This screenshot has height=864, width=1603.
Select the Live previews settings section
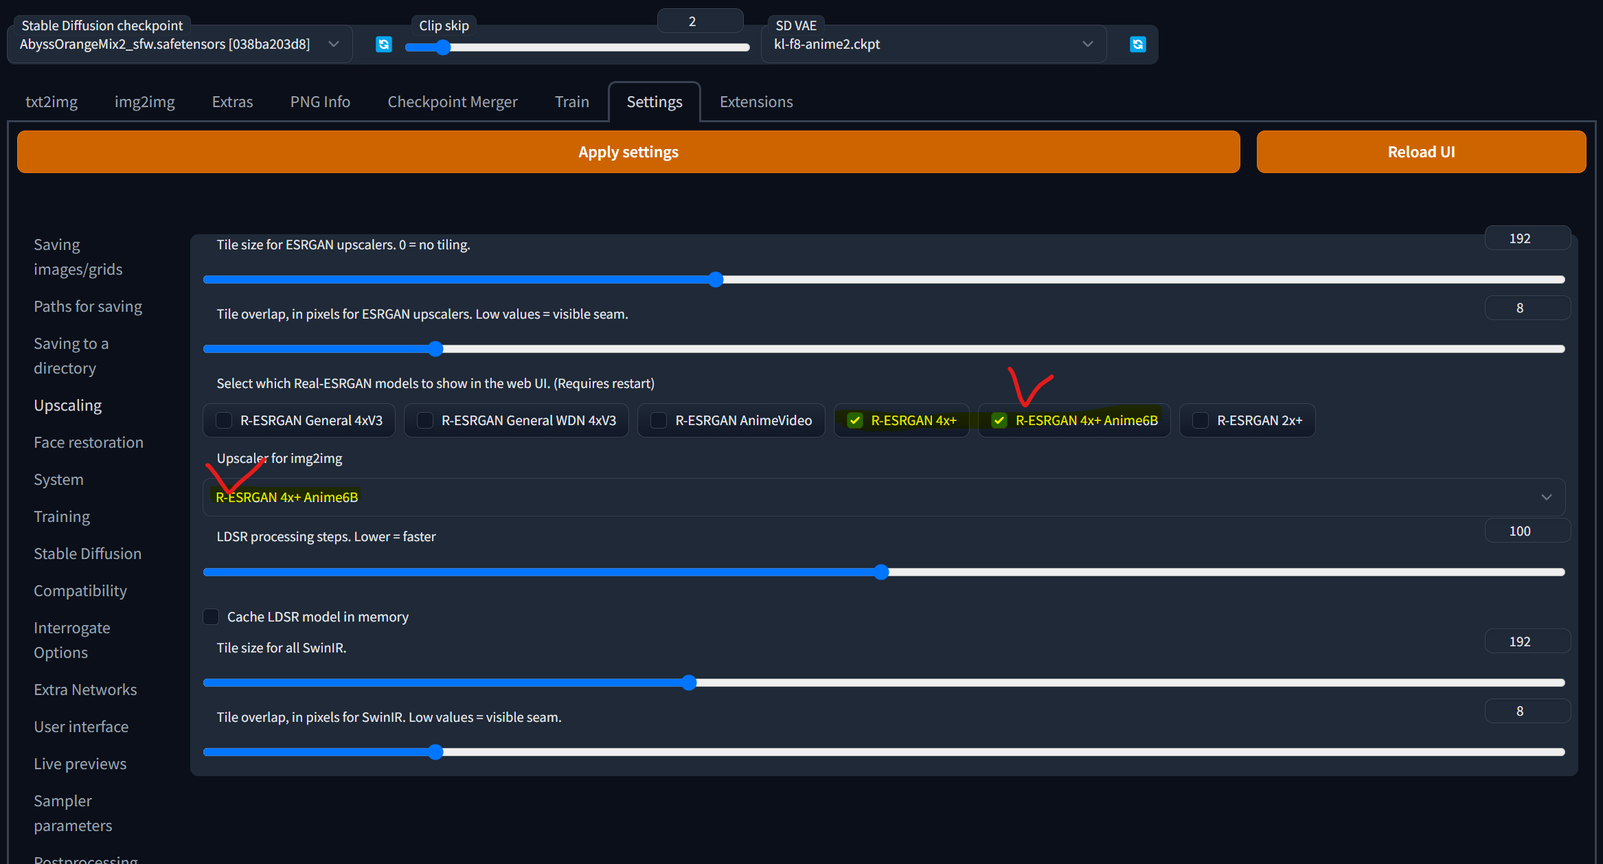click(80, 764)
